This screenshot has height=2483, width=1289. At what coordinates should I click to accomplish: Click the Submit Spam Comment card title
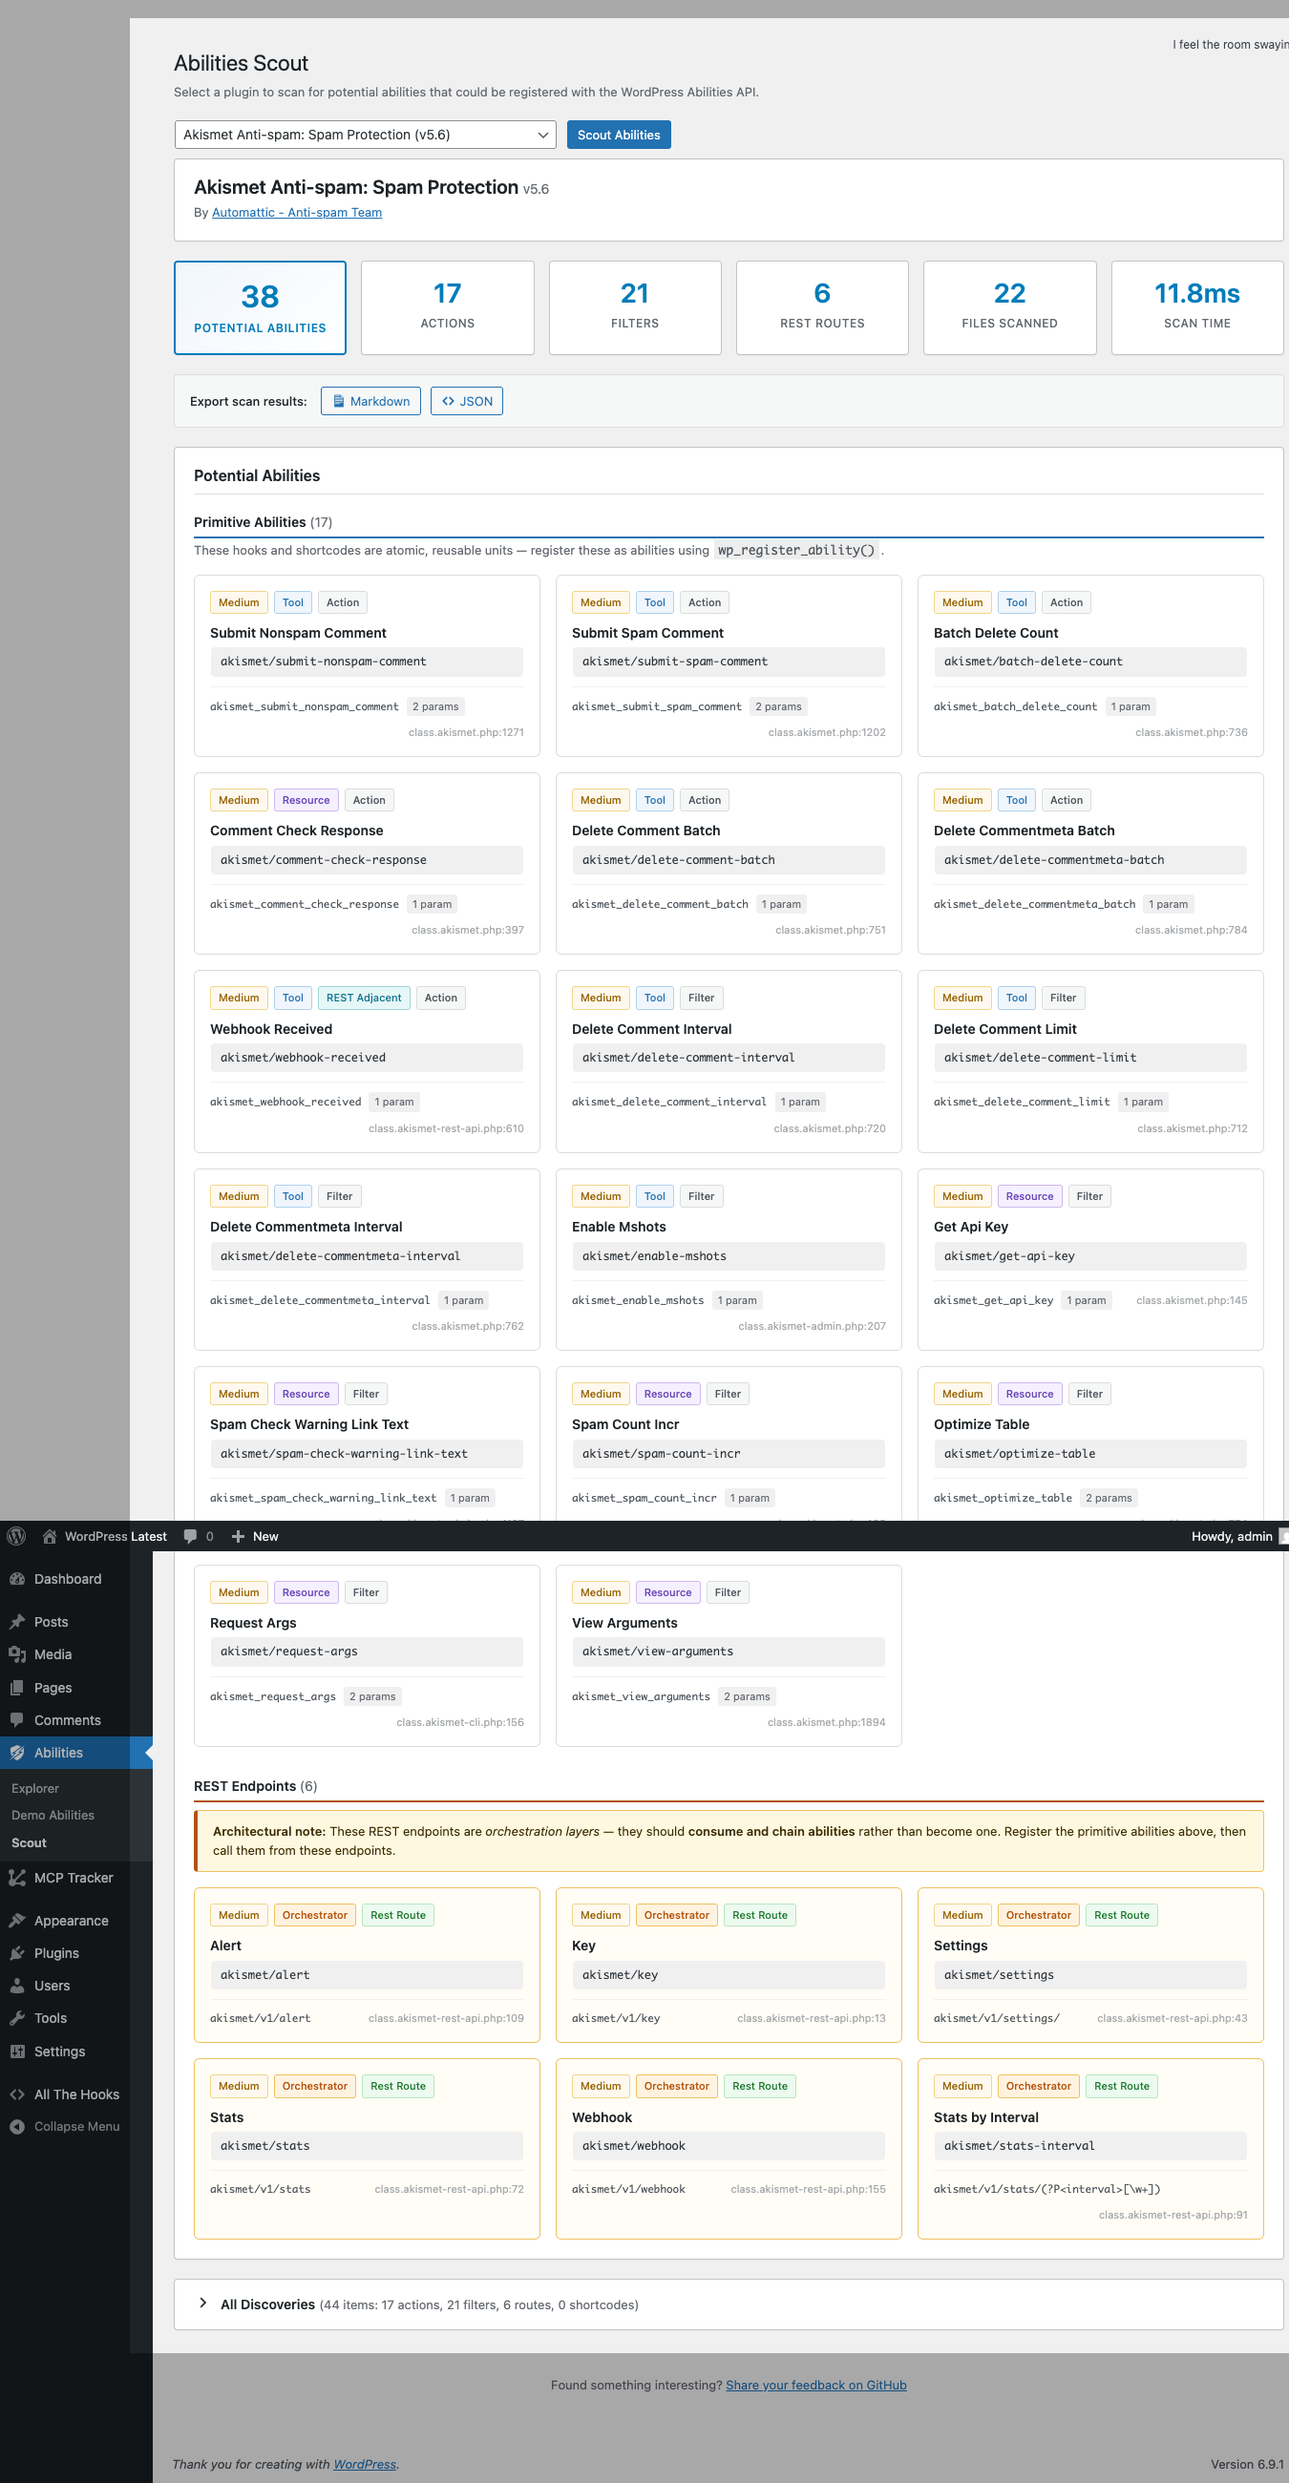(648, 632)
